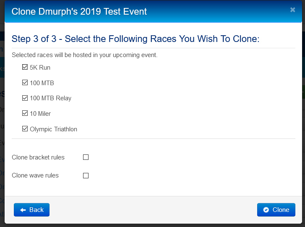
Task: Click the Clone wave rules label
Action: click(35, 175)
